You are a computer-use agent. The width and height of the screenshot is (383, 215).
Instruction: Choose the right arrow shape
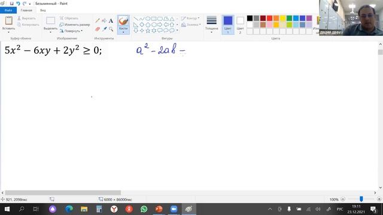pyautogui.click(x=160, y=24)
